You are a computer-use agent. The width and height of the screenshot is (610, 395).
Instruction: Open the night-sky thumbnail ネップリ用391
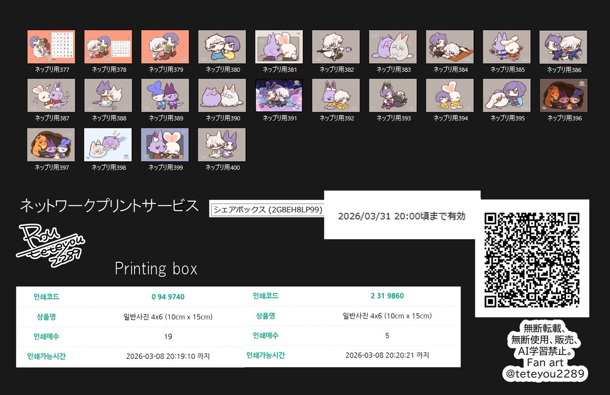tap(279, 95)
